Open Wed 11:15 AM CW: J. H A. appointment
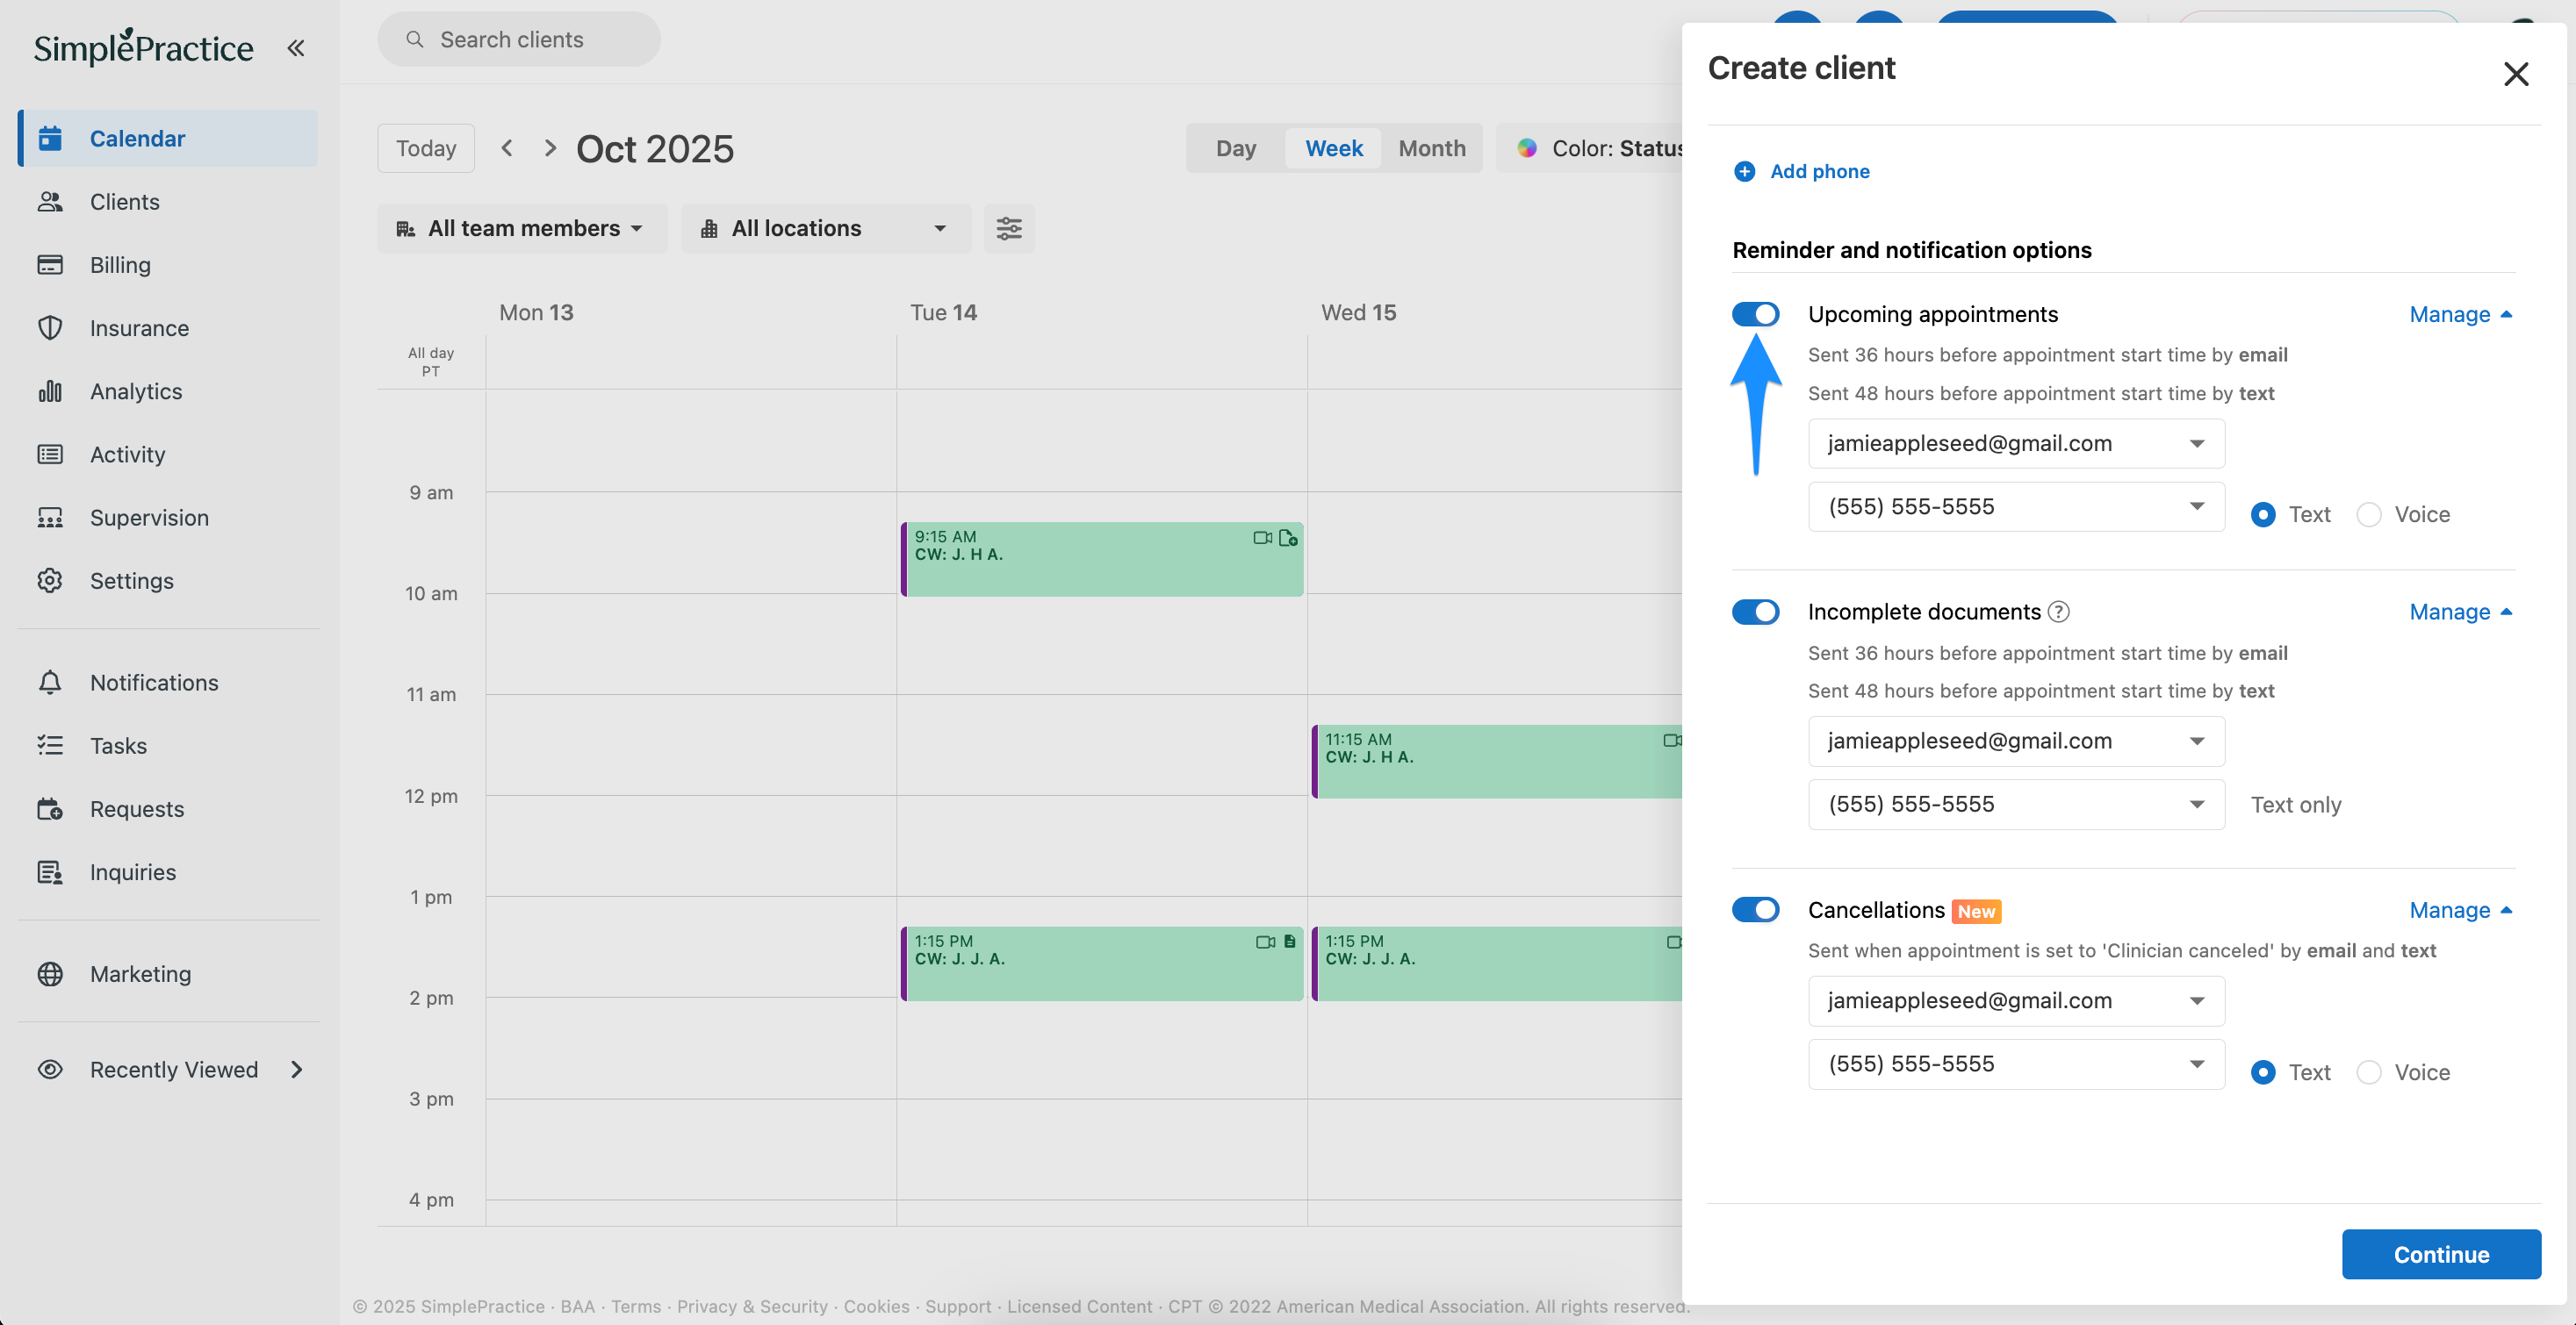The width and height of the screenshot is (2576, 1325). pyautogui.click(x=1497, y=762)
